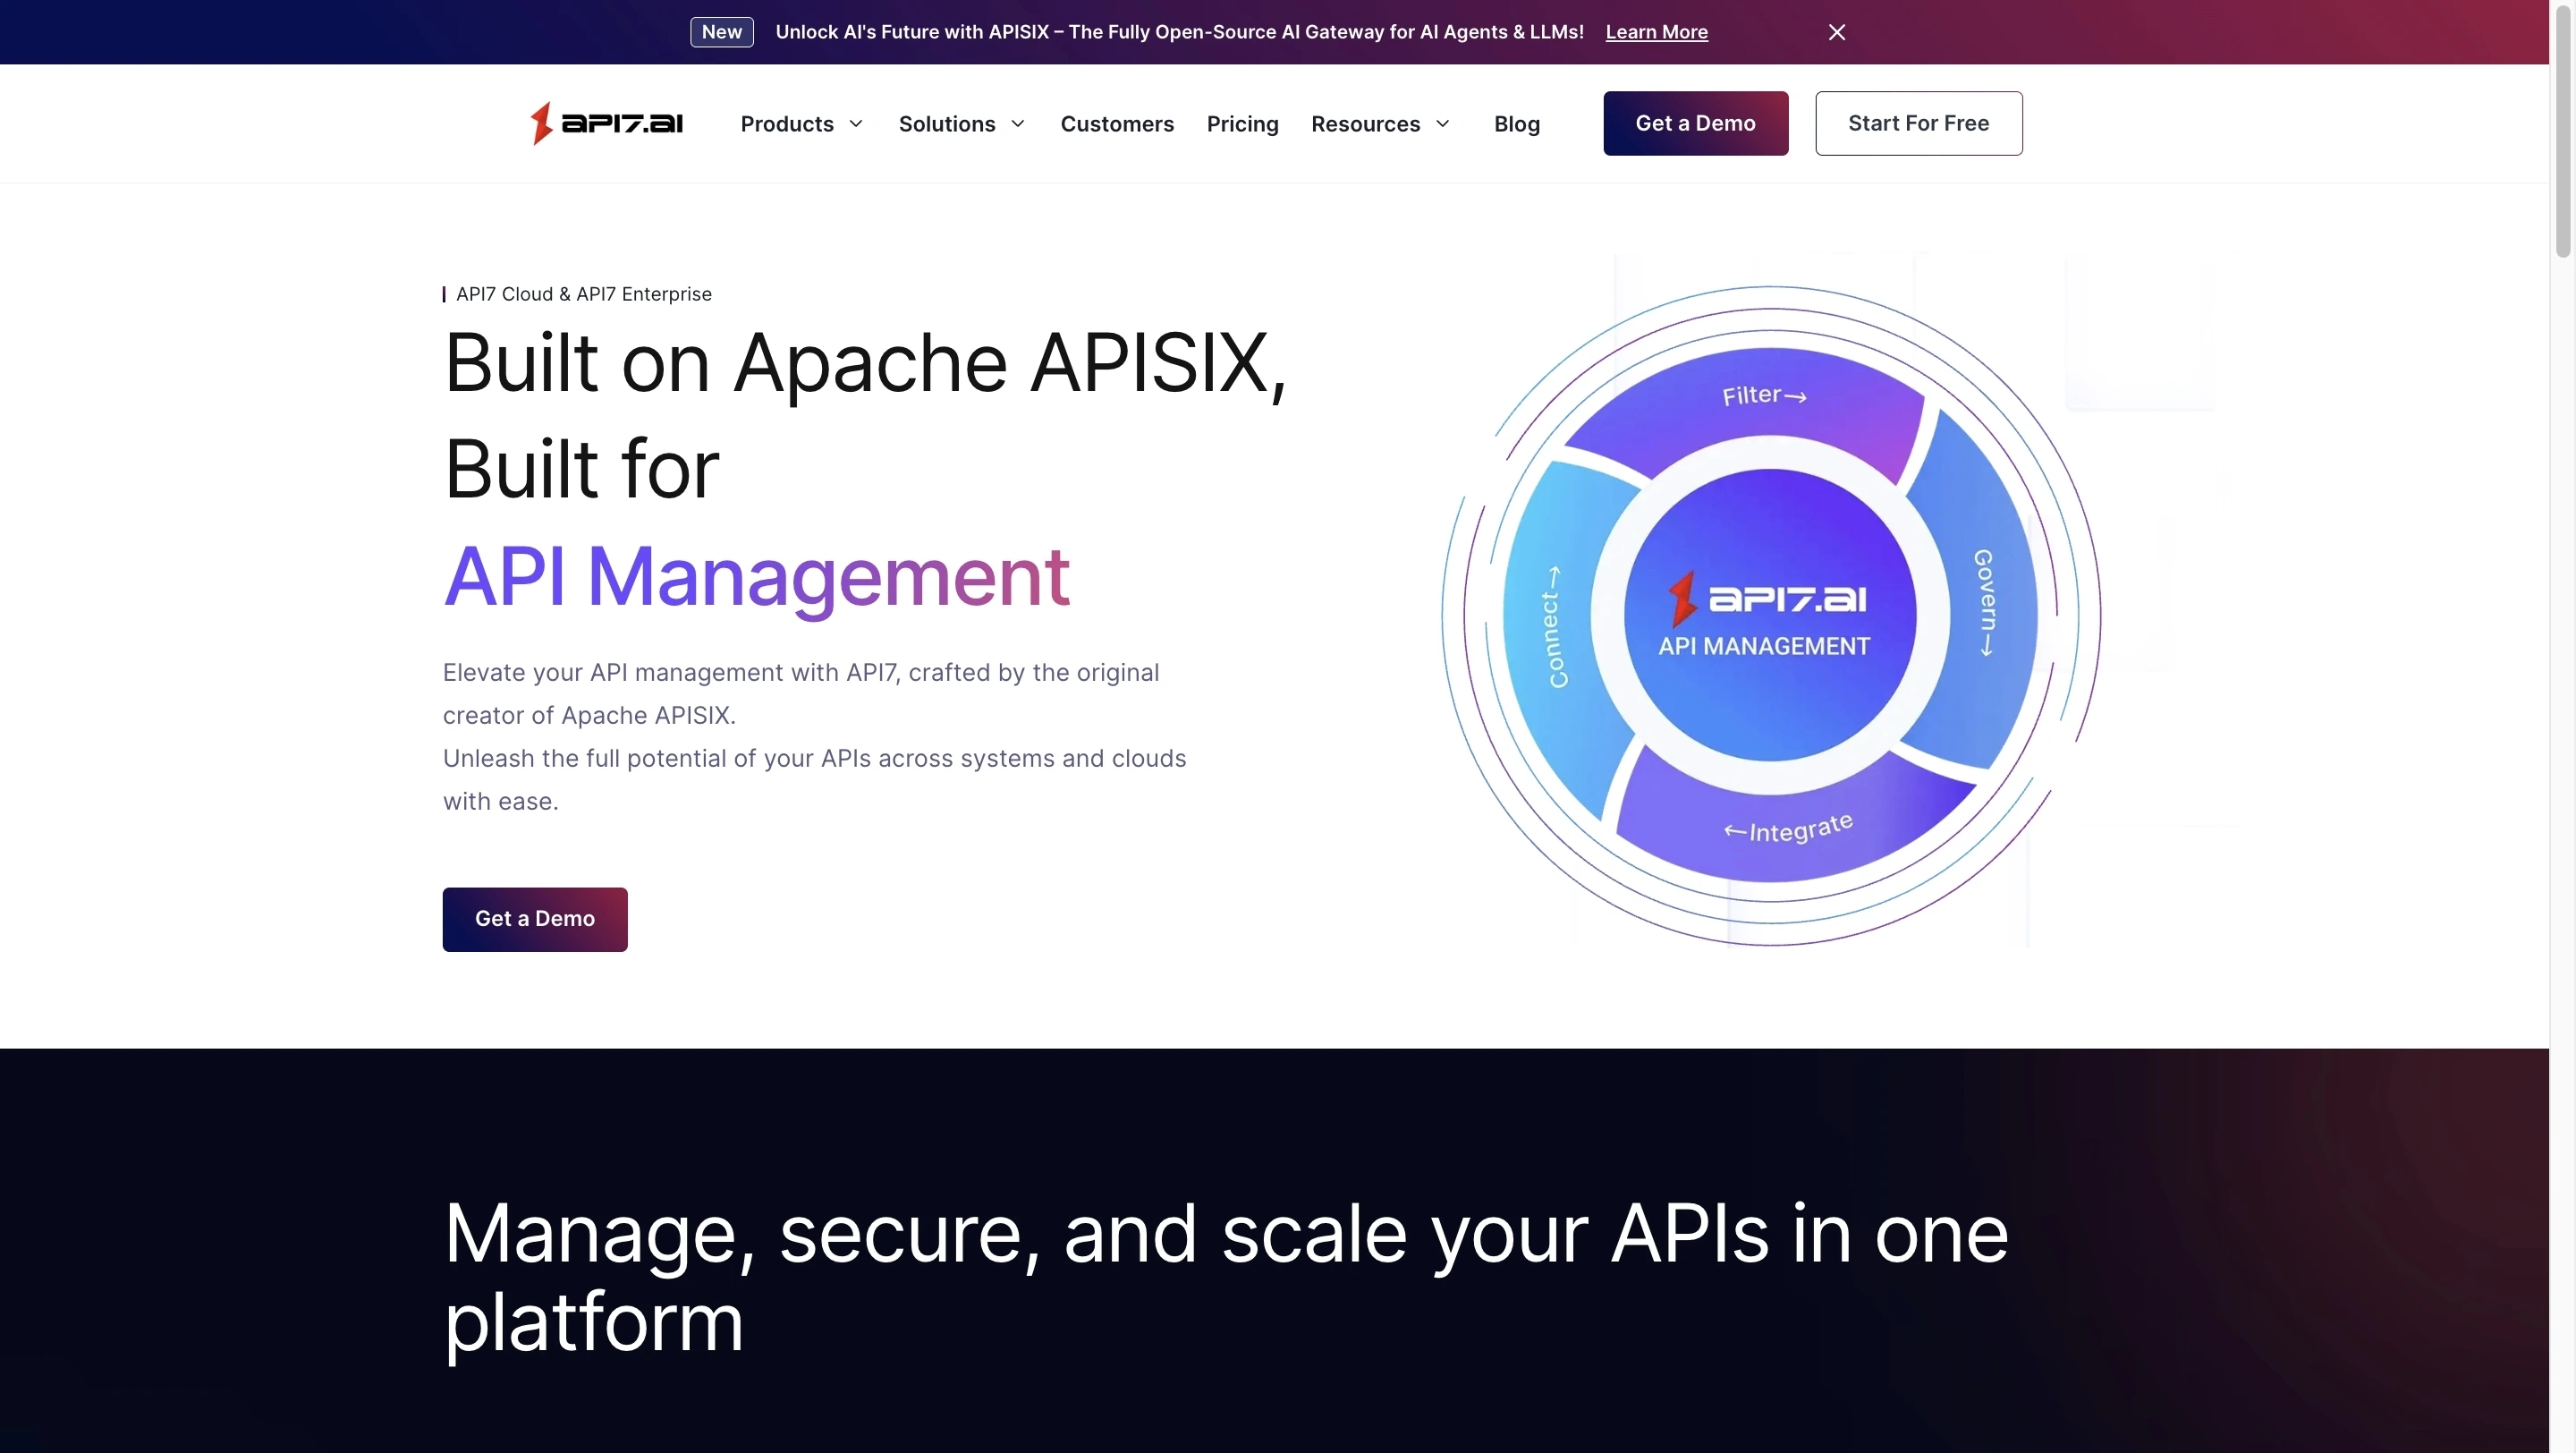Click the API7.ai logo in navbar
2576x1453 pixels.
607,123
